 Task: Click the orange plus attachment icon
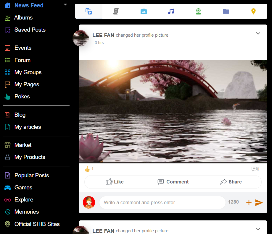click(x=249, y=202)
